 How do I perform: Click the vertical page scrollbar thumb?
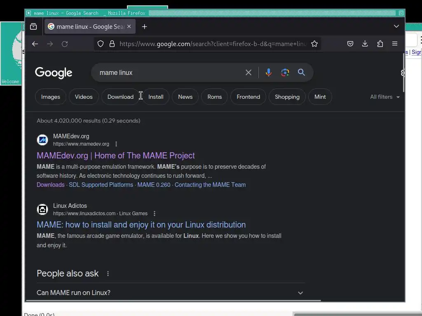[403, 72]
